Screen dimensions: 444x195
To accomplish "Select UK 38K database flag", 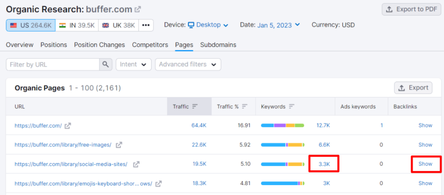I will (119, 25).
